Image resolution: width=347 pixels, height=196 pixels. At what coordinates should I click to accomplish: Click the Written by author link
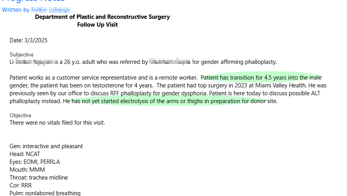36,10
